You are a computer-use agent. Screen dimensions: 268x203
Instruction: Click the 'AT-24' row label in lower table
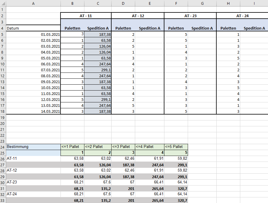click(x=33, y=194)
